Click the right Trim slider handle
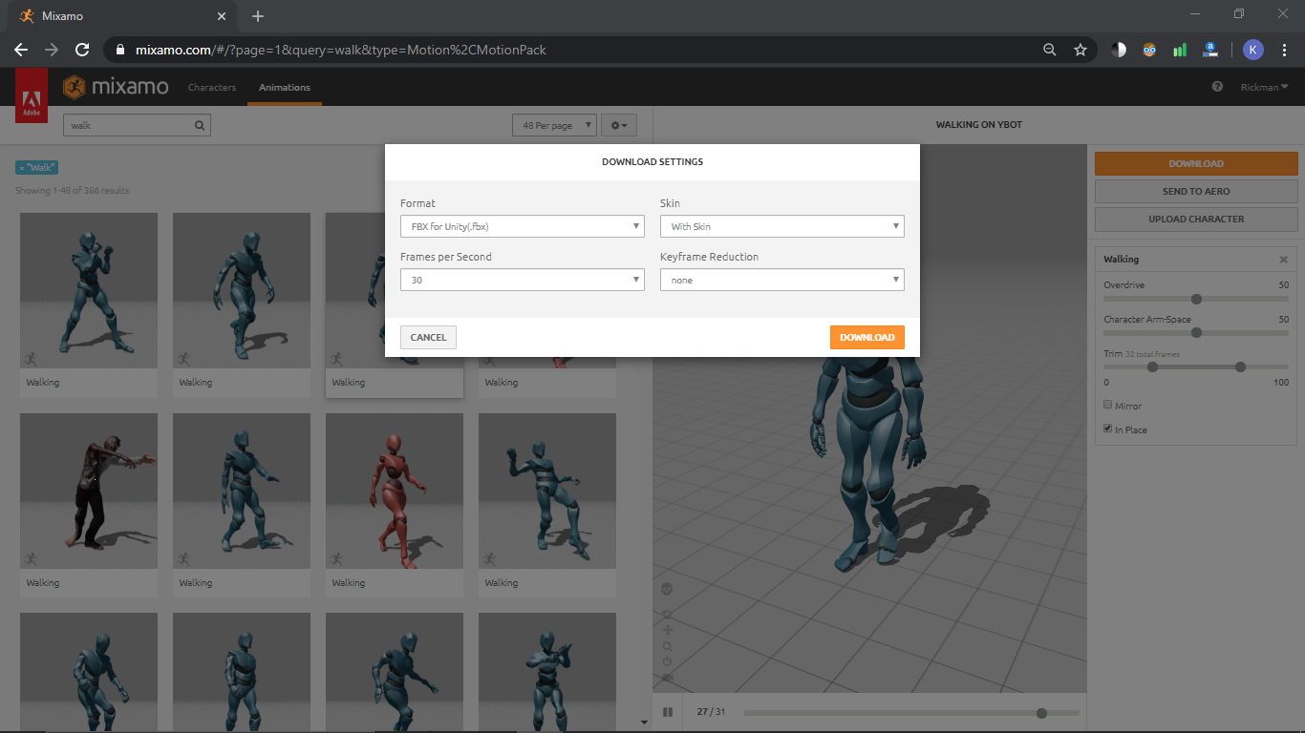Screen dimensions: 1305x733 [1240, 366]
